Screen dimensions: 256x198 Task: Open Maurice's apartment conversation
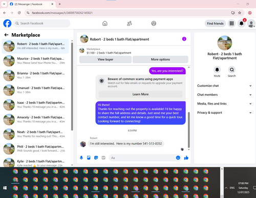click(35, 61)
